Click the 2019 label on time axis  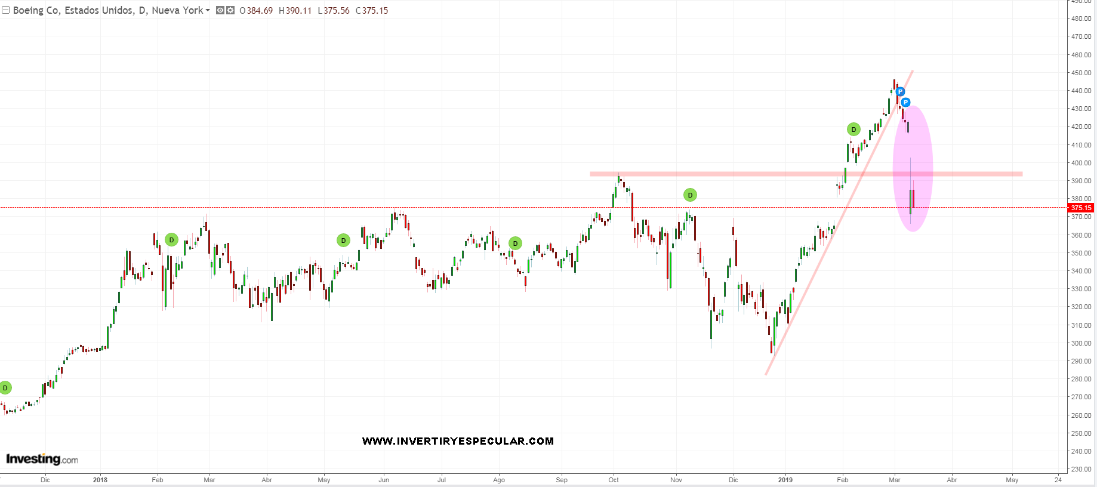pyautogui.click(x=785, y=480)
